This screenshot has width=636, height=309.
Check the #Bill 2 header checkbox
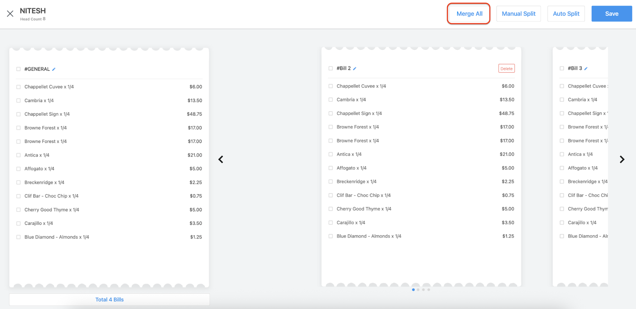point(331,68)
